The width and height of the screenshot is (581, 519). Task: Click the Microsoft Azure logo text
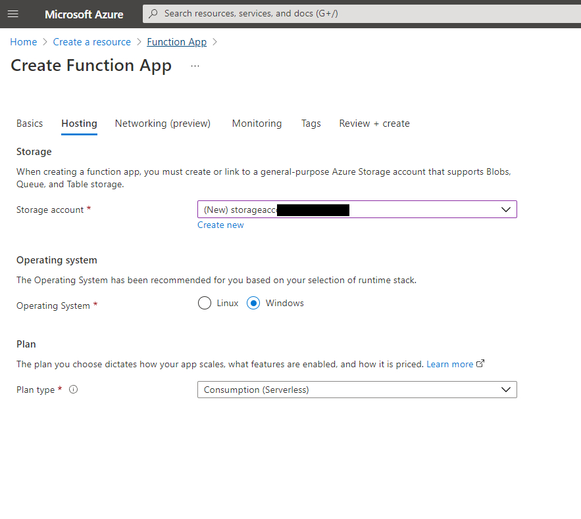84,14
